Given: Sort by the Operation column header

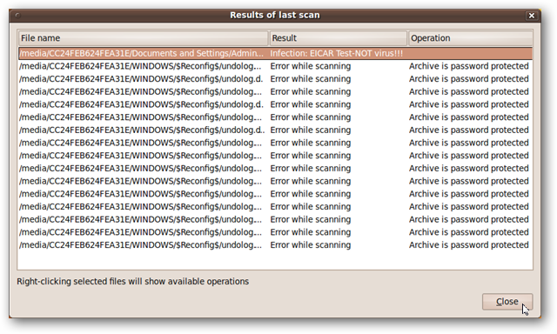Looking at the screenshot, I should pos(470,38).
